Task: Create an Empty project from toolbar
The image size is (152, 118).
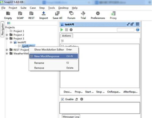Action: tap(8, 16)
